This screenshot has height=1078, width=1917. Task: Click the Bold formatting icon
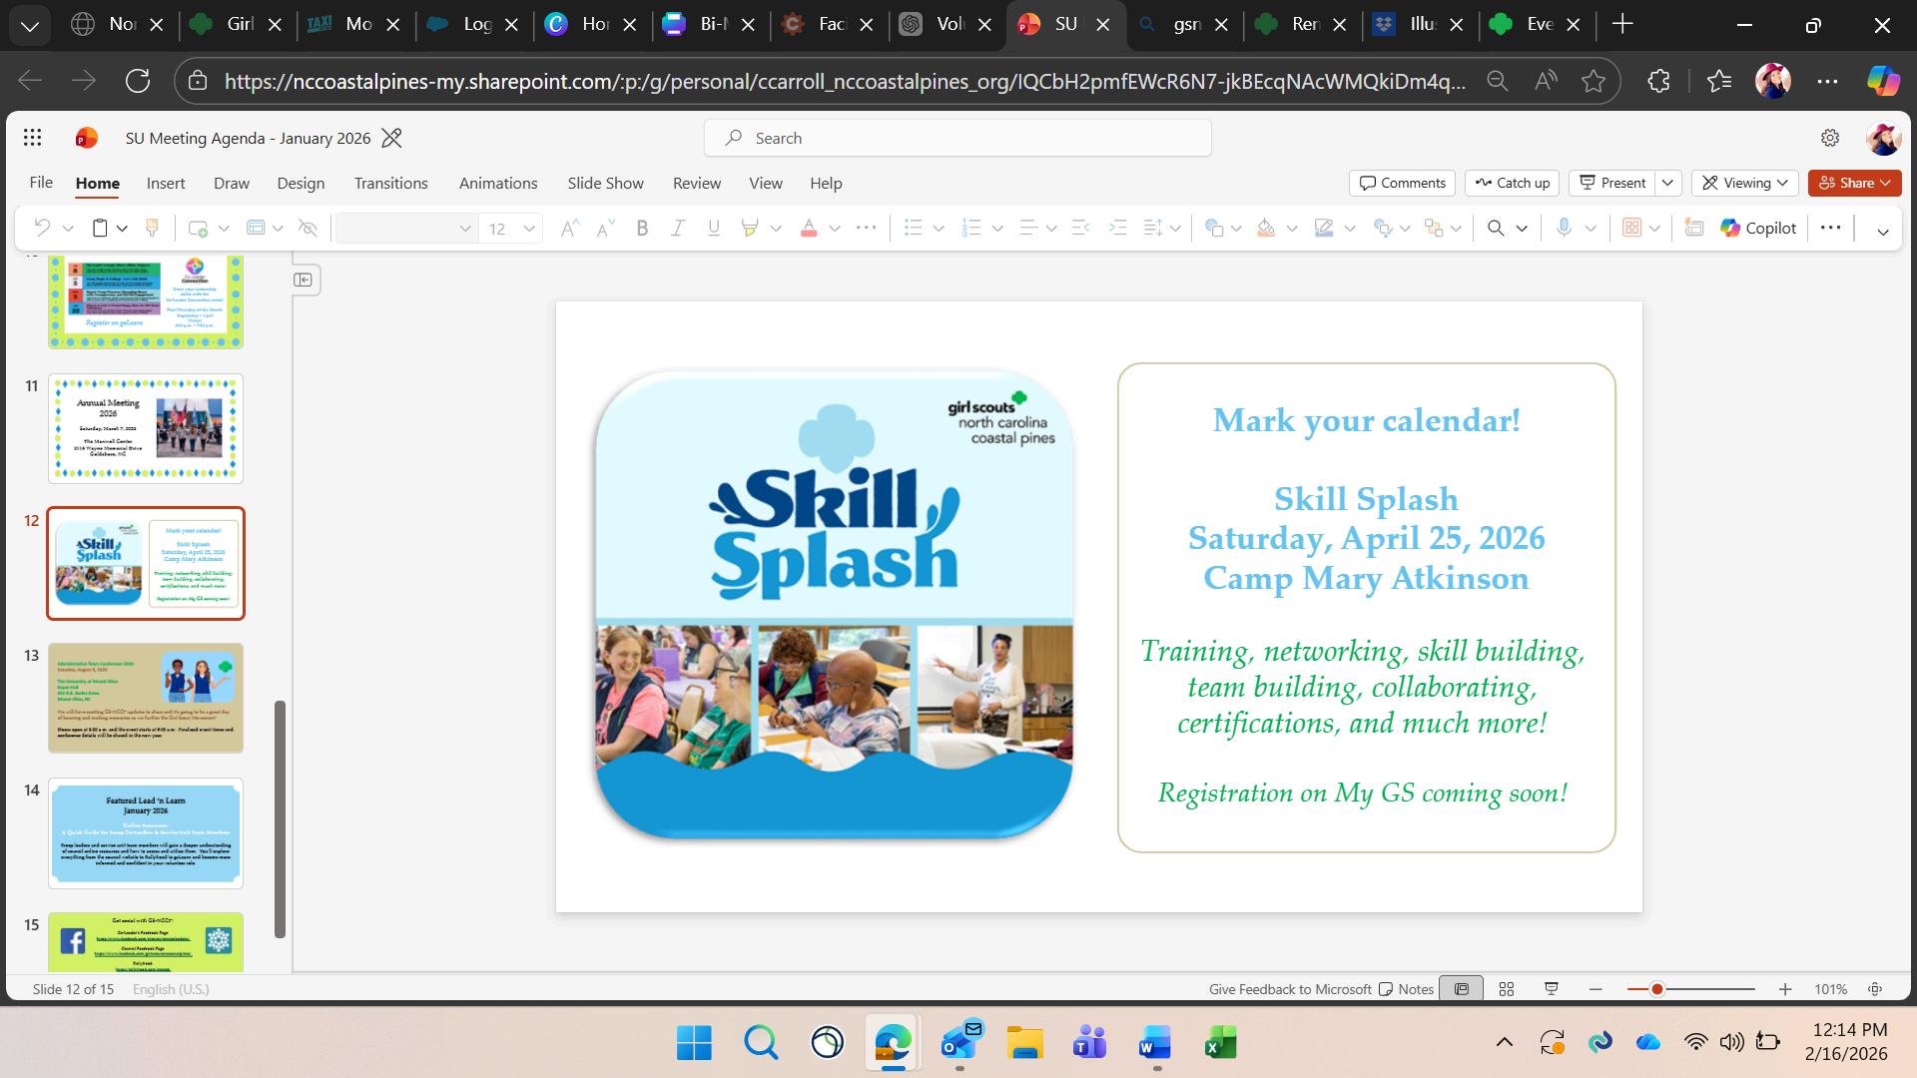tap(642, 229)
